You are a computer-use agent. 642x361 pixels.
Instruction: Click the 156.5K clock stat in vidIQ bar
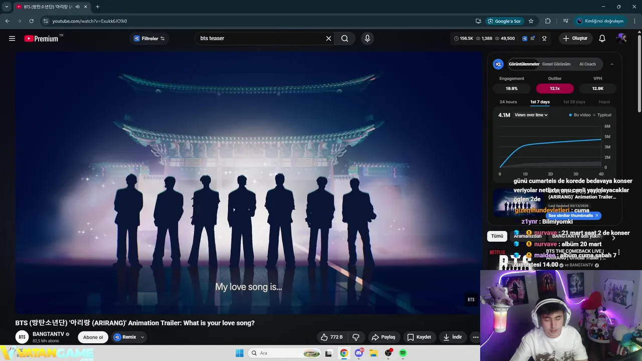tap(463, 39)
